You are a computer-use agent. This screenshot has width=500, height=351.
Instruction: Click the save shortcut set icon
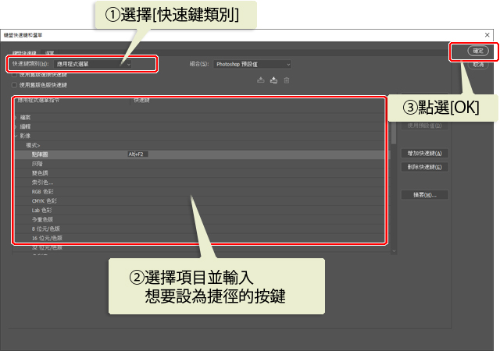261,80
